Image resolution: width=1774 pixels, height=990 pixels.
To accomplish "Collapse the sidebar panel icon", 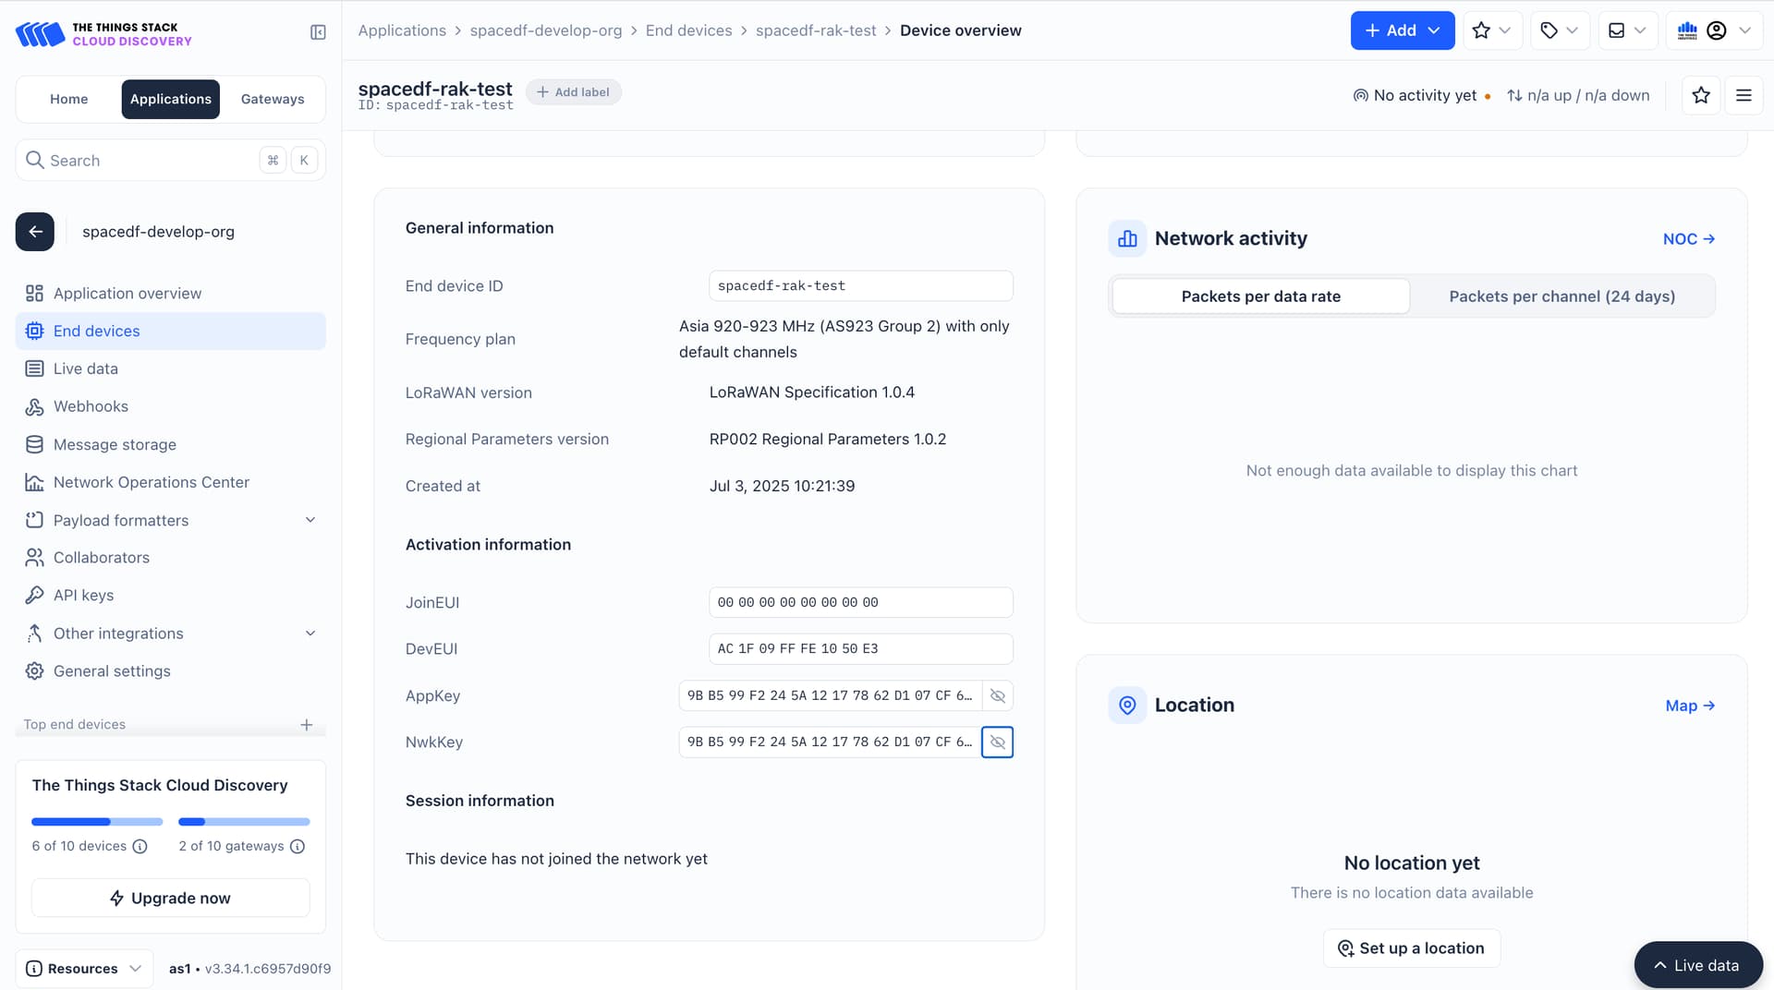I will coord(318,32).
